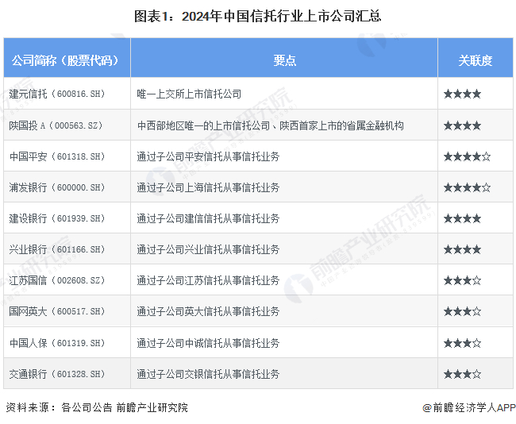Select cell 中国平安（601318.SH）

(x=67, y=156)
